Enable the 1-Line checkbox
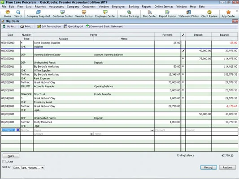Image resolution: width=239 pixels, height=179 pixels. (x=4, y=162)
